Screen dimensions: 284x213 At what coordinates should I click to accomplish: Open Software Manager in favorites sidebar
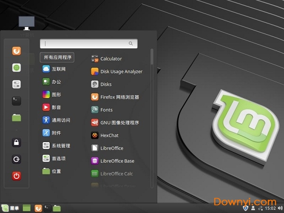(x=17, y=68)
